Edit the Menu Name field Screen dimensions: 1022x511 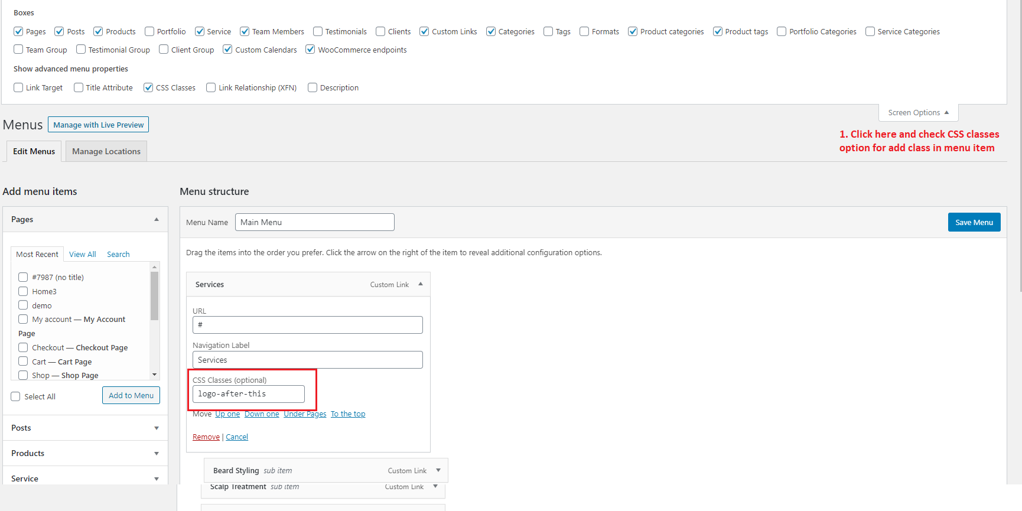tap(315, 222)
